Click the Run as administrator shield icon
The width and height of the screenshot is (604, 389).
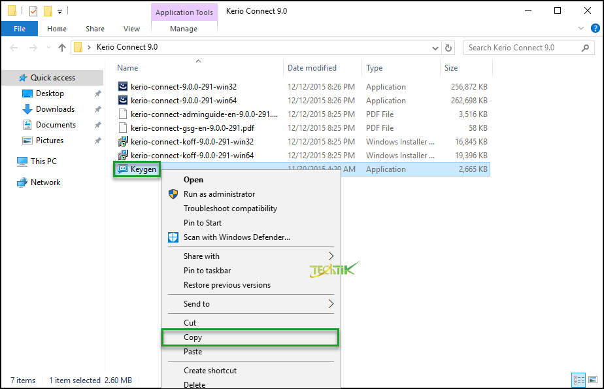(173, 194)
